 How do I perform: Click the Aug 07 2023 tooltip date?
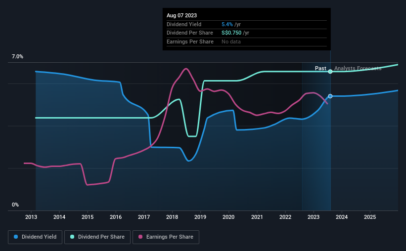pos(182,15)
